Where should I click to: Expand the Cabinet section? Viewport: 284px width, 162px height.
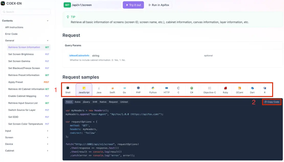click(x=48, y=151)
